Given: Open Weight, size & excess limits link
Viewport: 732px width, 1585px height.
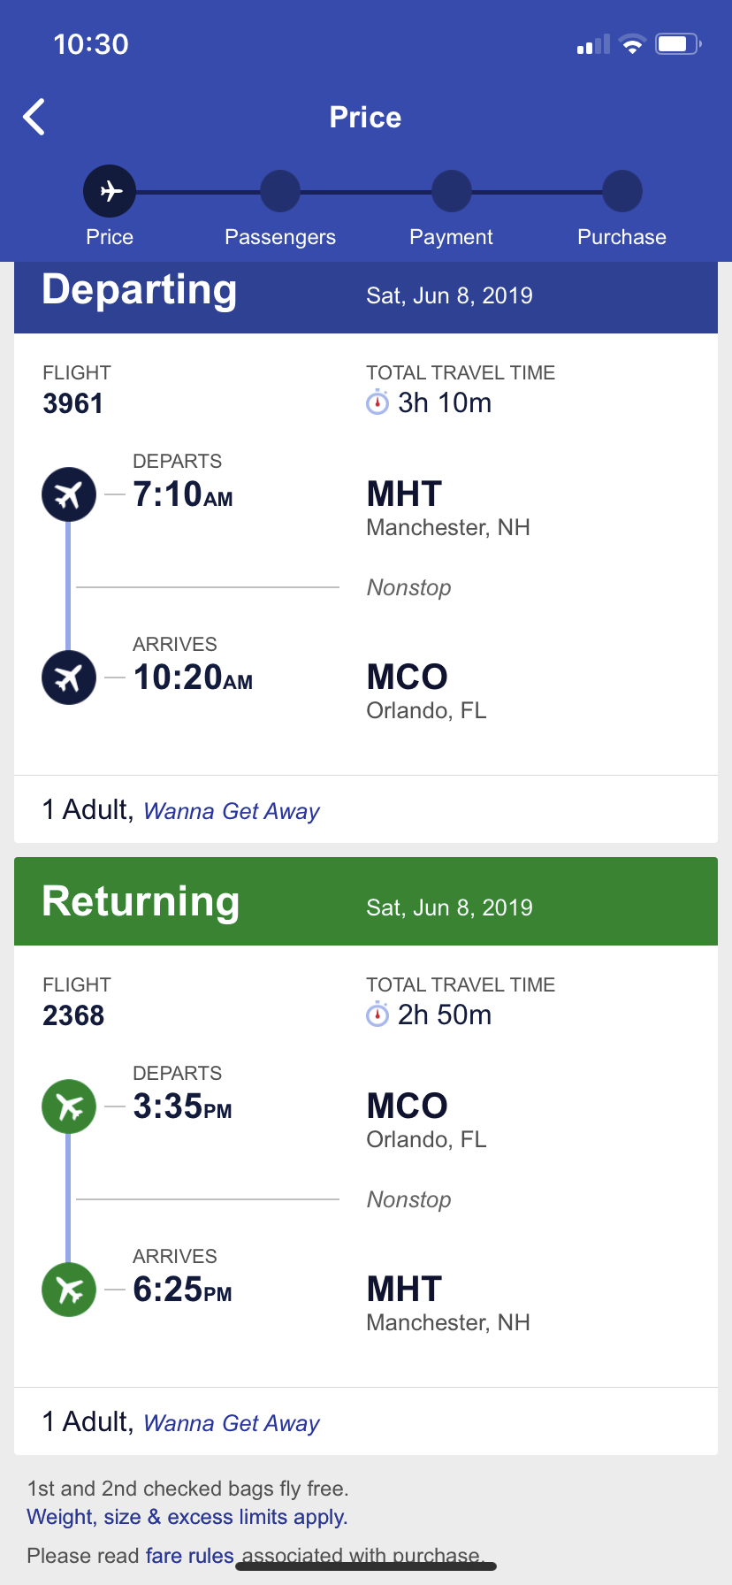Looking at the screenshot, I should click(187, 1517).
